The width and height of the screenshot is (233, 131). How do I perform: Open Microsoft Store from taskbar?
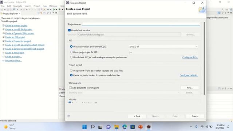click(x=133, y=127)
